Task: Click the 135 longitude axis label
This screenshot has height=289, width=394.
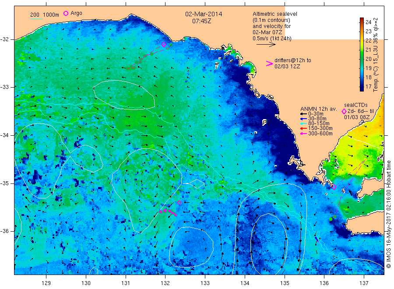Action: click(285, 283)
